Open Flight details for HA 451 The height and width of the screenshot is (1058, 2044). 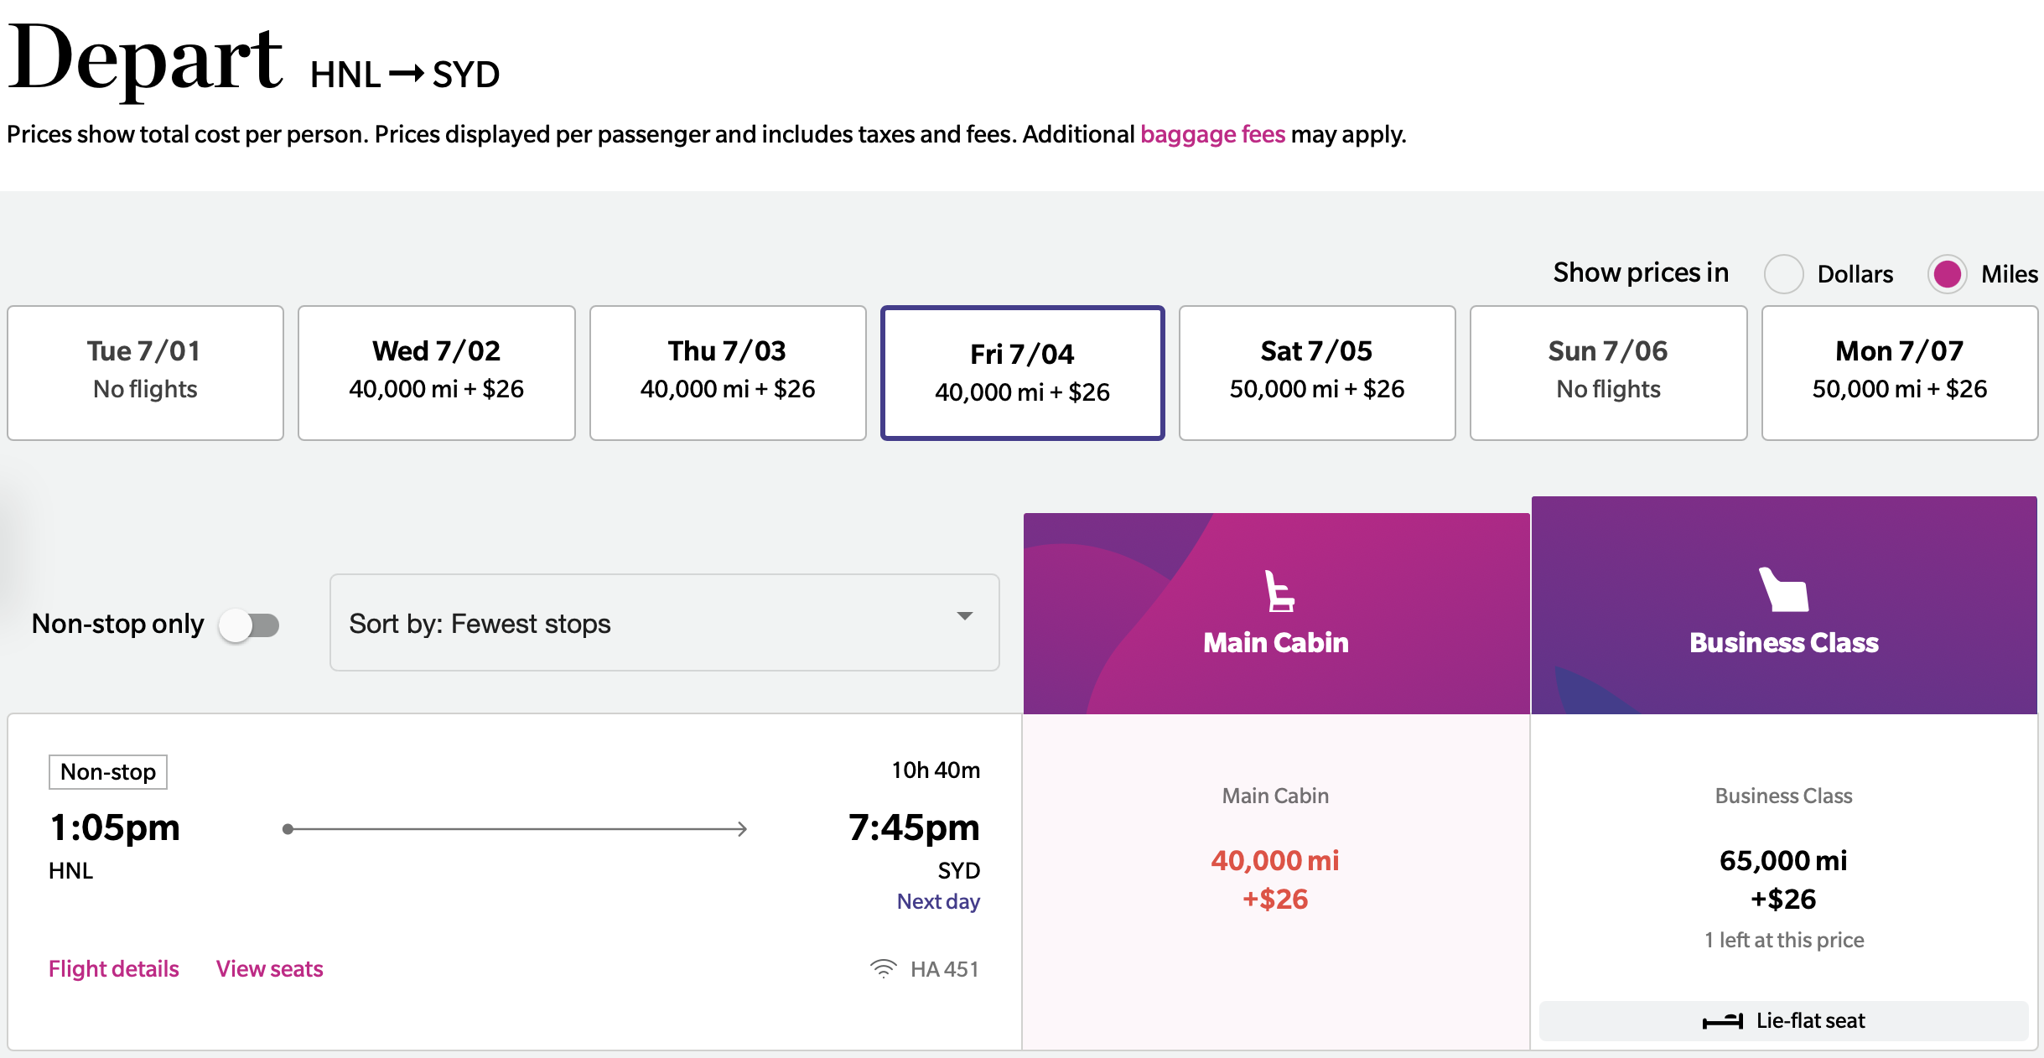point(114,968)
